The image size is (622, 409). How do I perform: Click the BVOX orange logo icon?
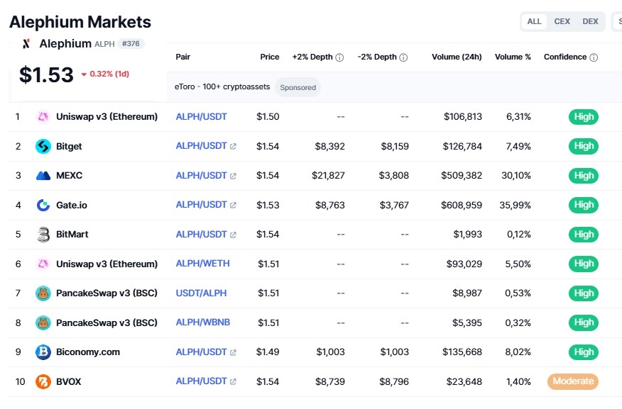pos(43,381)
